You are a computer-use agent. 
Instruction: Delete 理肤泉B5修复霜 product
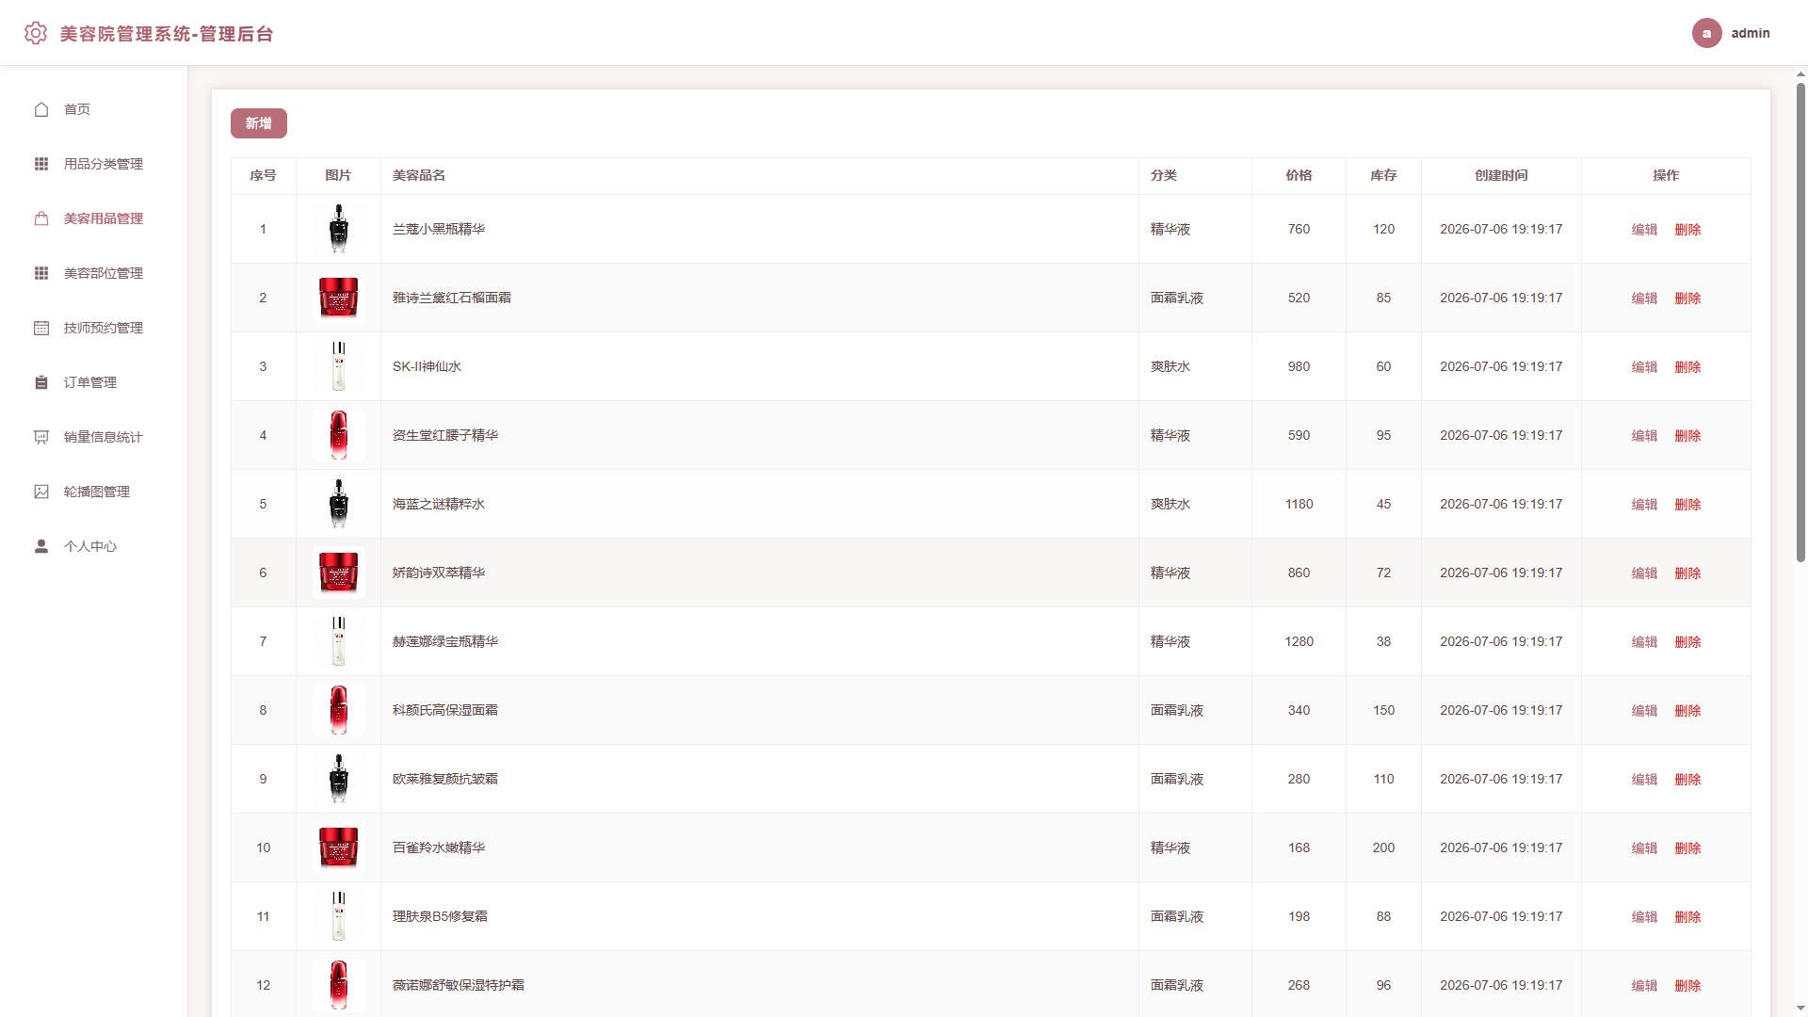click(1687, 917)
